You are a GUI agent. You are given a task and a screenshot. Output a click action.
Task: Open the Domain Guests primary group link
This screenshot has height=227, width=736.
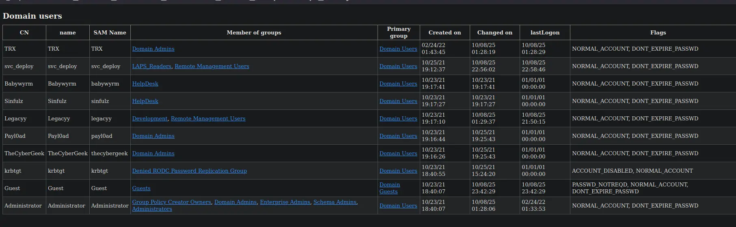tap(389, 188)
